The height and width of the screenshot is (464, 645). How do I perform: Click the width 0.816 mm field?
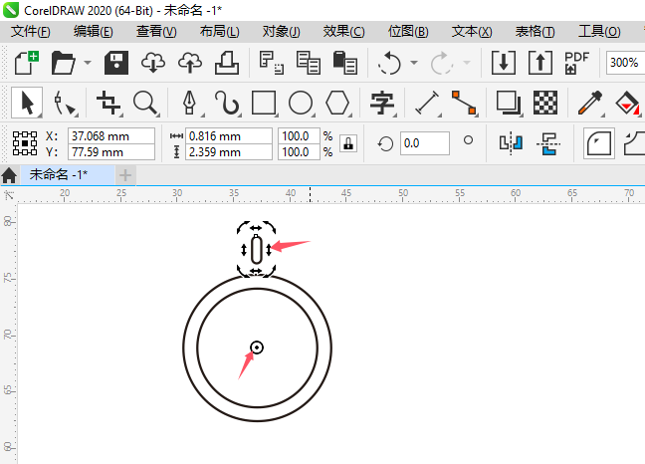coord(229,135)
